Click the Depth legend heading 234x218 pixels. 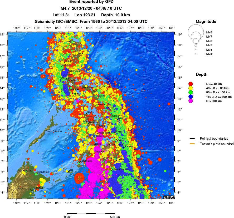click(202, 74)
